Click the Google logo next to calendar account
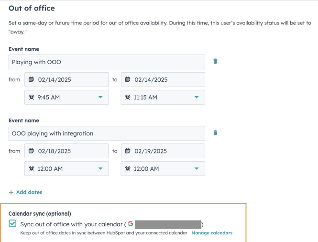318x242 pixels. (131, 224)
